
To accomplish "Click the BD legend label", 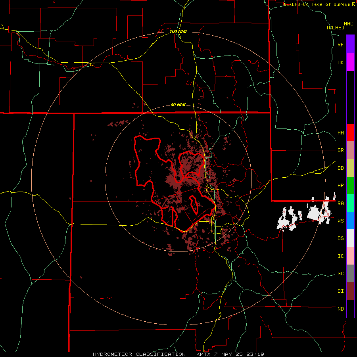I will 340,168.
